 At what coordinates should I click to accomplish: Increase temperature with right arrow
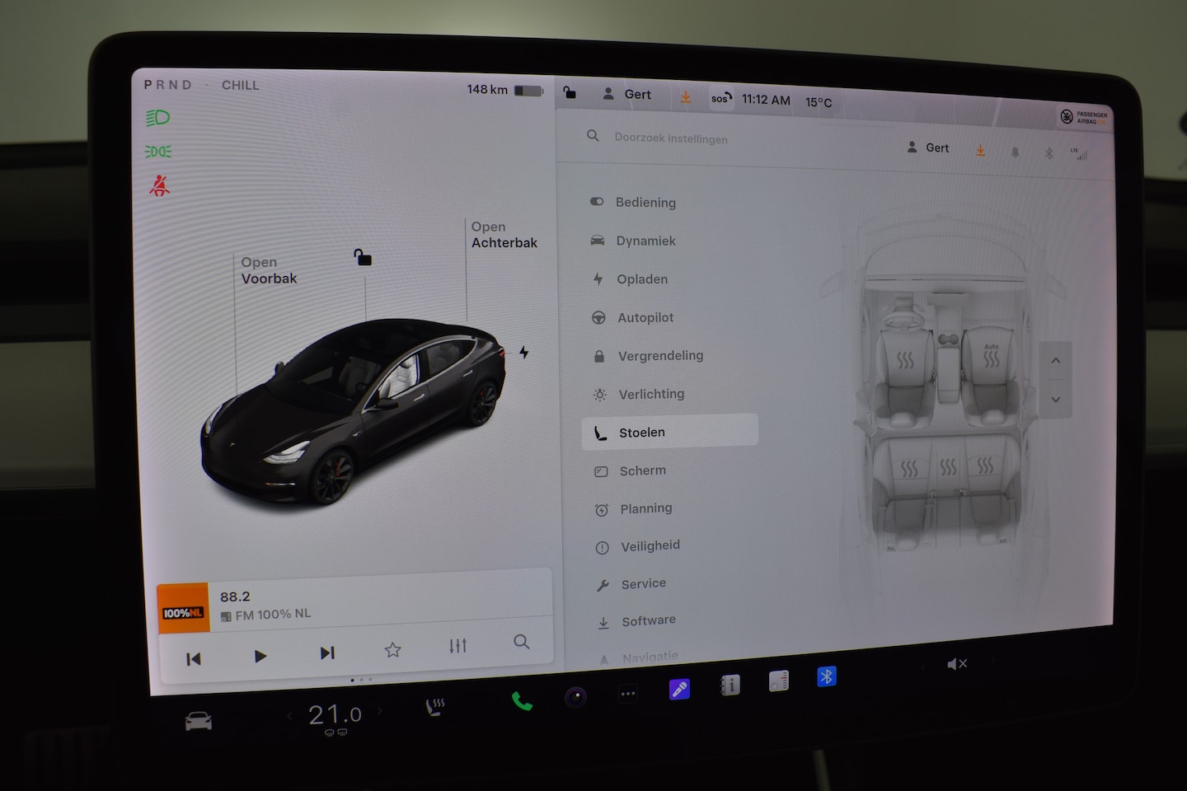click(x=380, y=711)
